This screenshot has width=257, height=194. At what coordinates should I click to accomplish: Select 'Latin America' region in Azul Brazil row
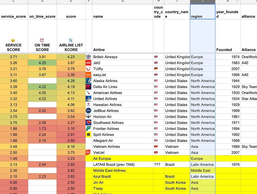[203, 176]
